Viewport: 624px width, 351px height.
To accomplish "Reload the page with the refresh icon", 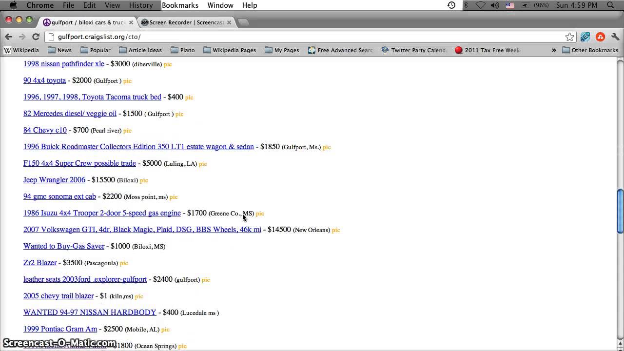I will pyautogui.click(x=36, y=37).
